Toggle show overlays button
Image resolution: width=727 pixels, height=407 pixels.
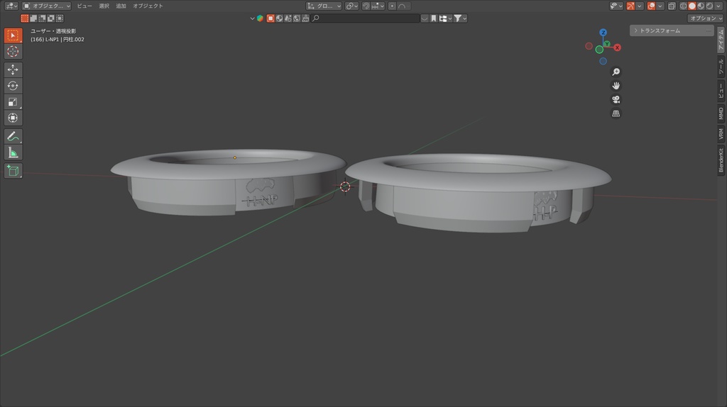coord(652,6)
